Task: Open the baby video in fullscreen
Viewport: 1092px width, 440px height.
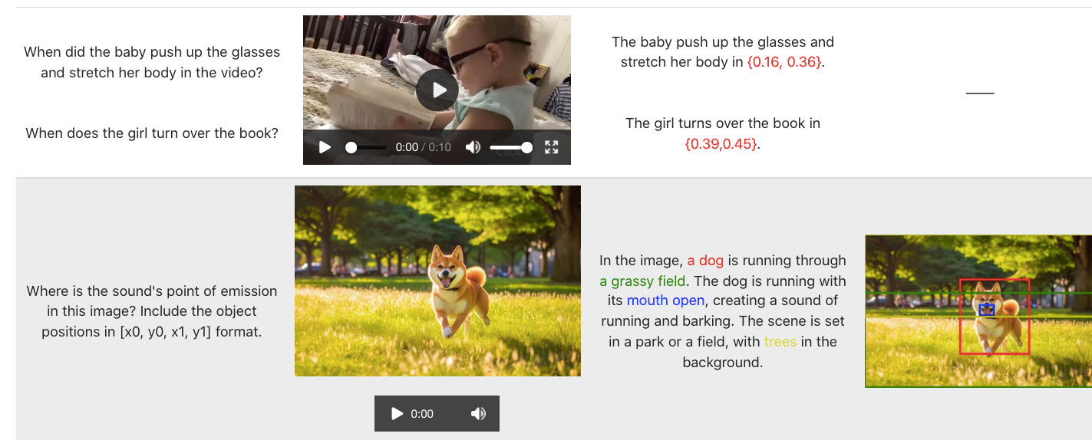Action: (x=551, y=147)
